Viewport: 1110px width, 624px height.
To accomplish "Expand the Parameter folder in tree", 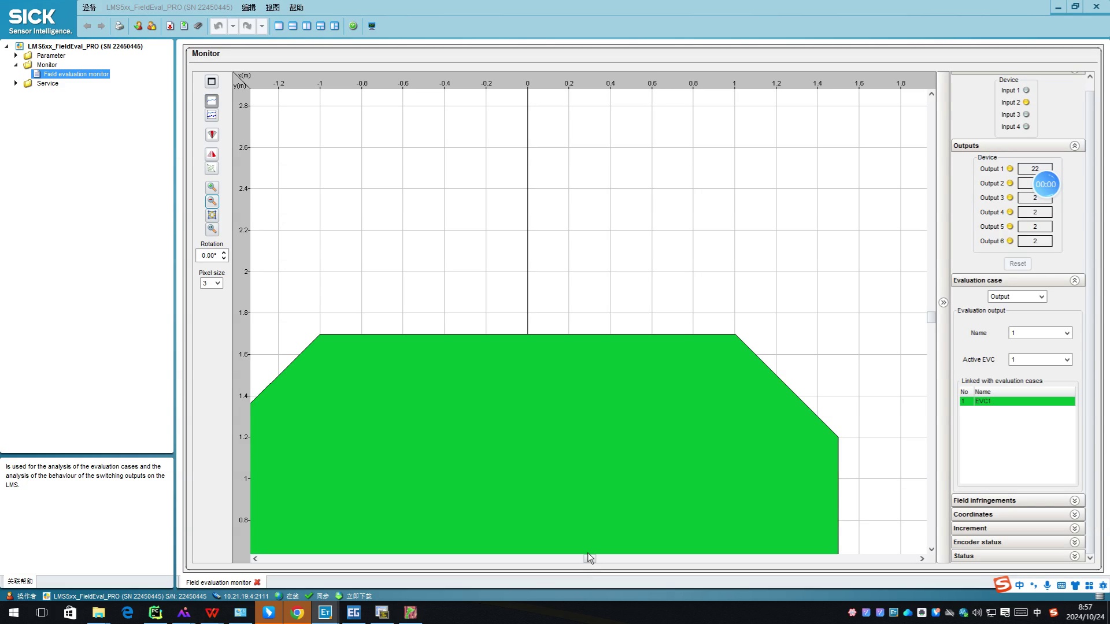I will coord(16,55).
